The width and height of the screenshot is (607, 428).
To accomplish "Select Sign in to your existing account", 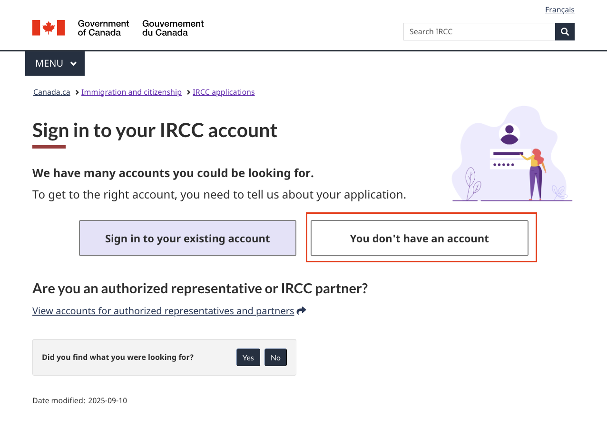I will point(187,238).
